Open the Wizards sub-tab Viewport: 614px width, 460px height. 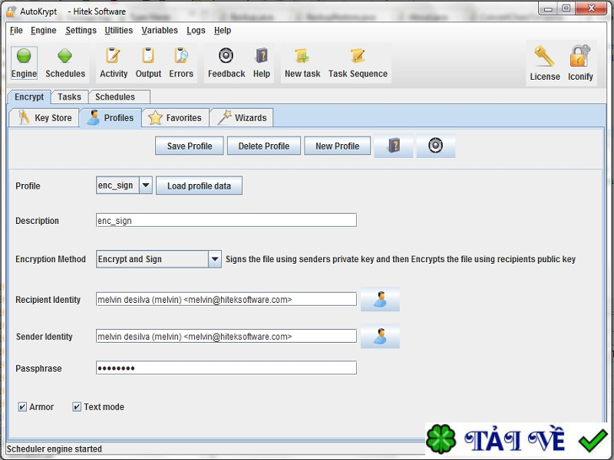pos(242,118)
